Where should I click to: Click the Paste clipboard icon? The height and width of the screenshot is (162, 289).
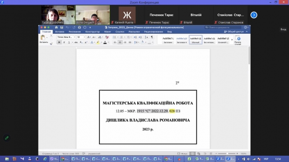click(43, 37)
